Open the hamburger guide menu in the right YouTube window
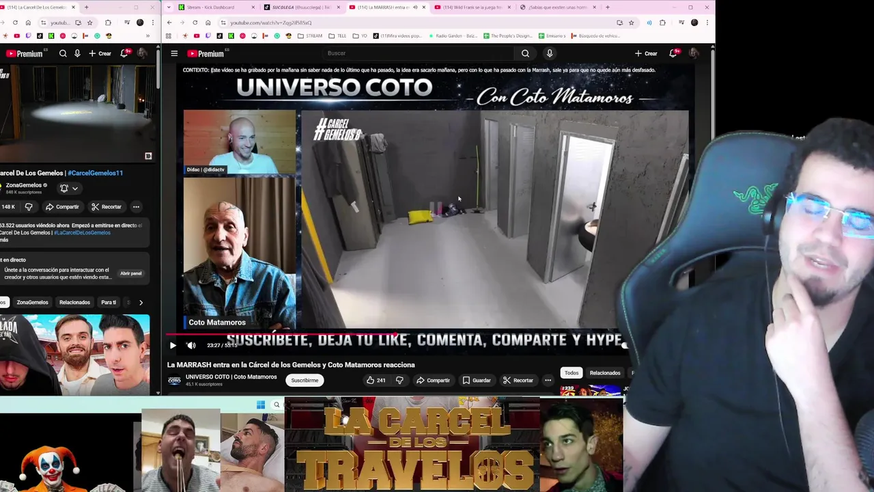874x492 pixels. point(174,53)
